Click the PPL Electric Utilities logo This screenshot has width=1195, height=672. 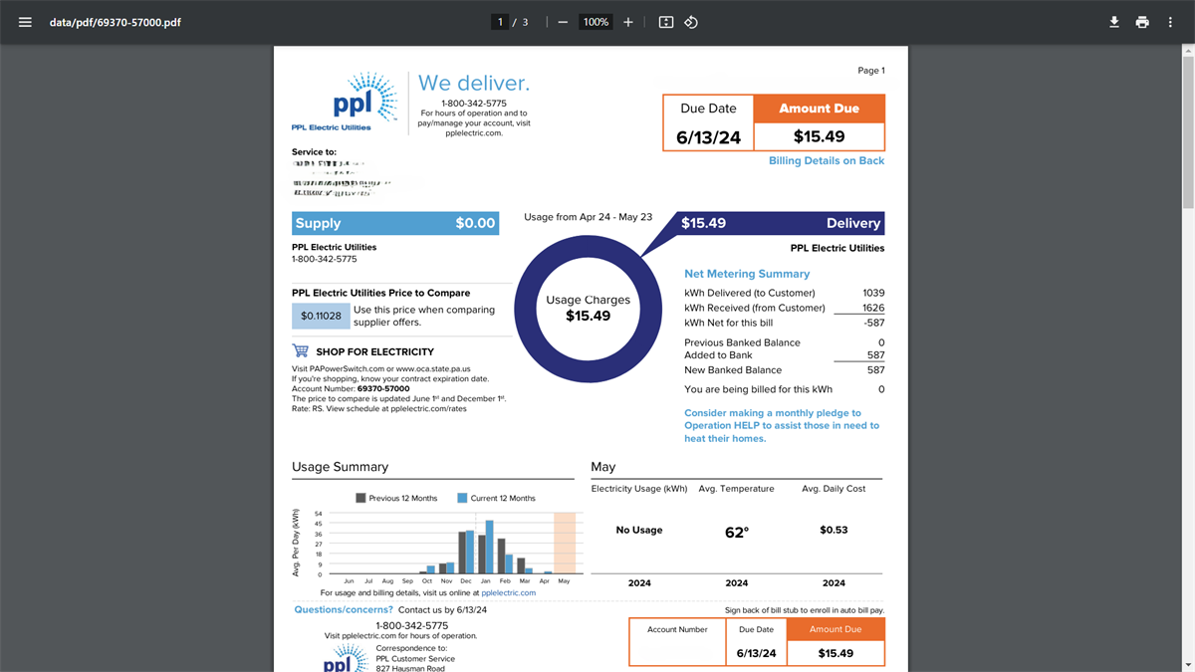(346, 102)
